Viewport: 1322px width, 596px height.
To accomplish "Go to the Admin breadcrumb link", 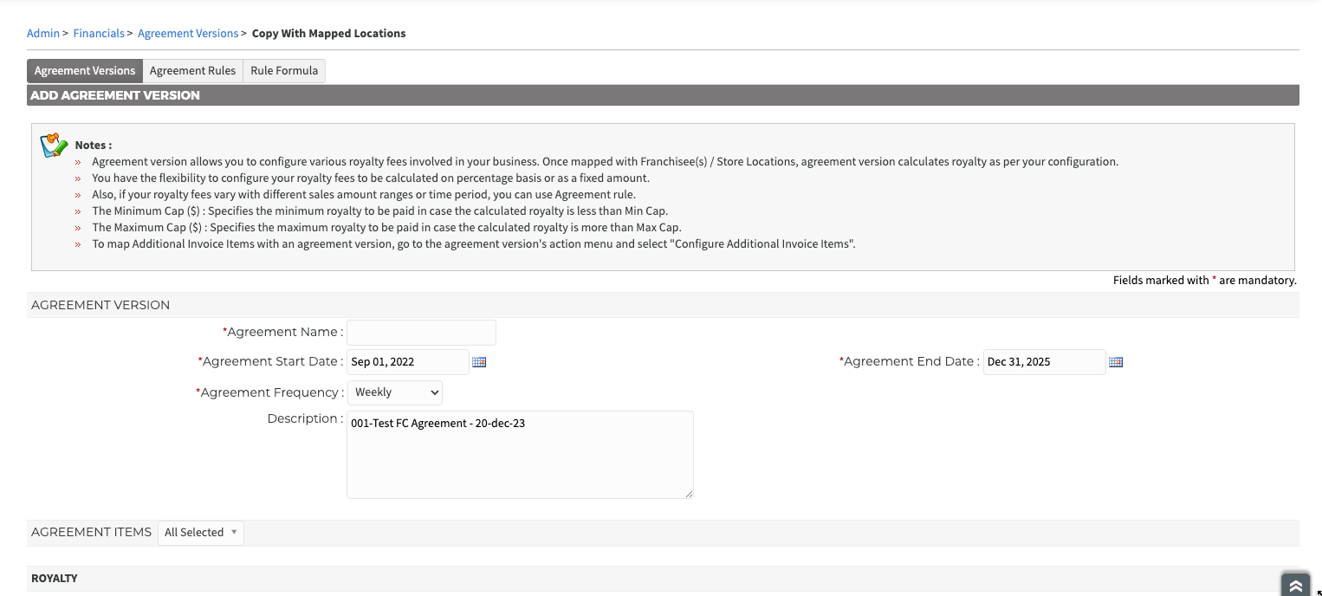I will (x=43, y=34).
